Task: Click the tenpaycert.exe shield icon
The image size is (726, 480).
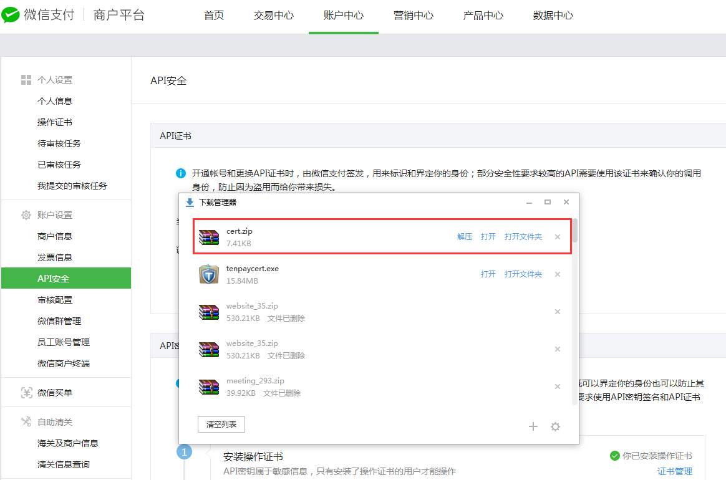Action: click(209, 274)
